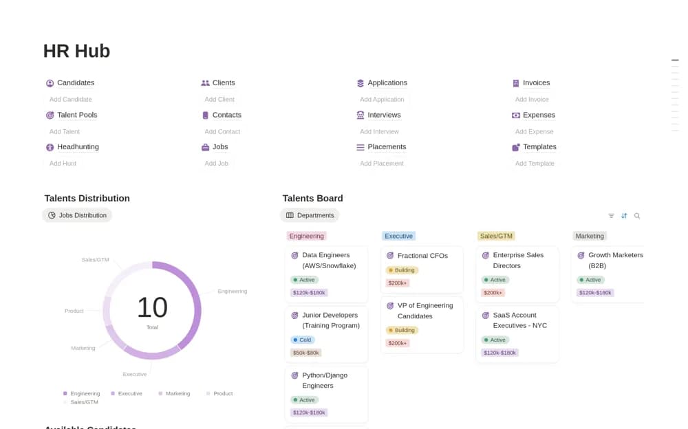
Task: Search the Talents Board with magnifier icon
Action: [x=637, y=215]
